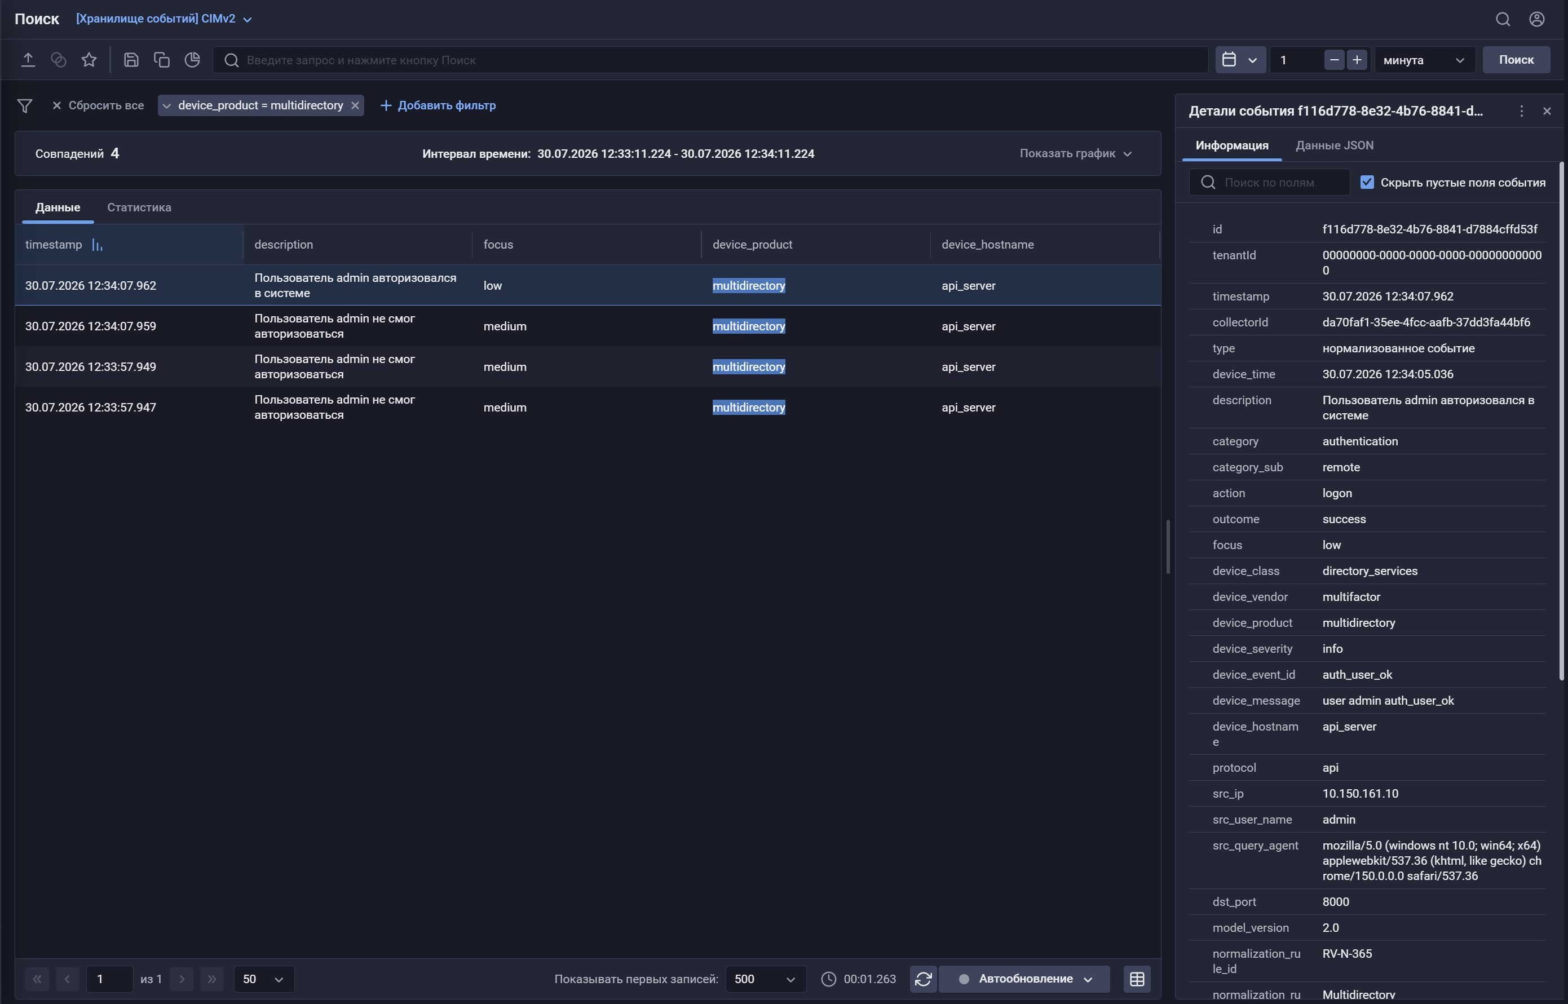Open the user profile icon

pyautogui.click(x=1536, y=19)
